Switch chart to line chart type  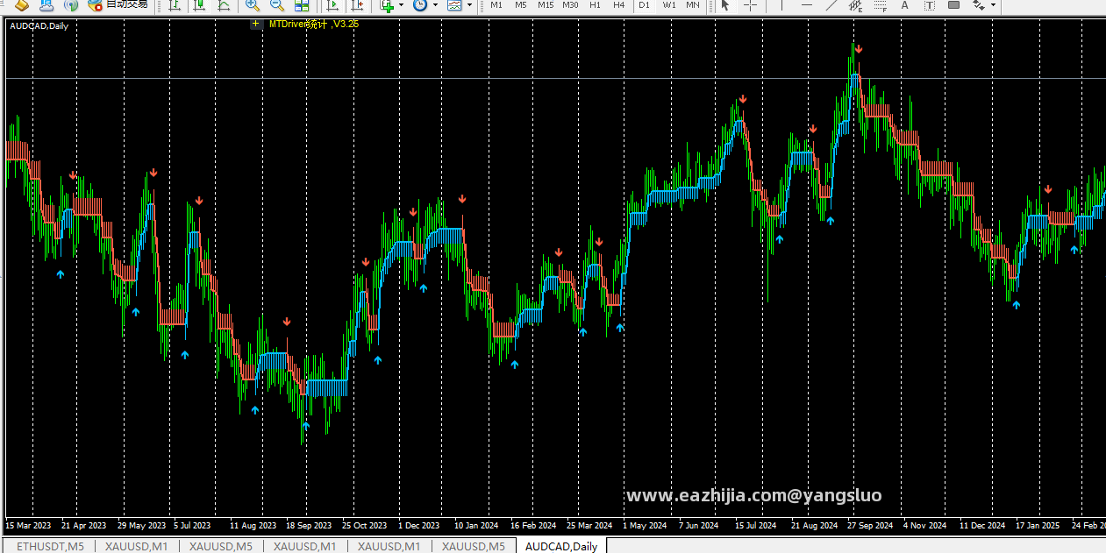click(224, 4)
